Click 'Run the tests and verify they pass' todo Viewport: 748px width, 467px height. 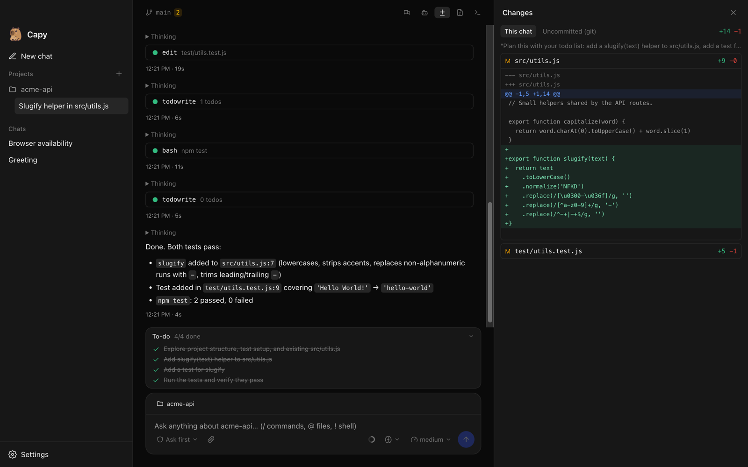(x=213, y=380)
